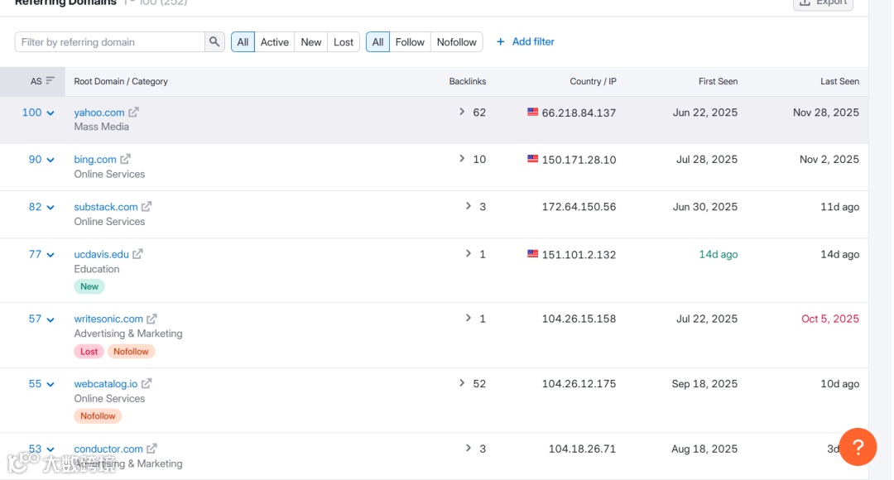The height and width of the screenshot is (480, 894).
Task: Open substack.com in new tab icon
Action: point(147,207)
